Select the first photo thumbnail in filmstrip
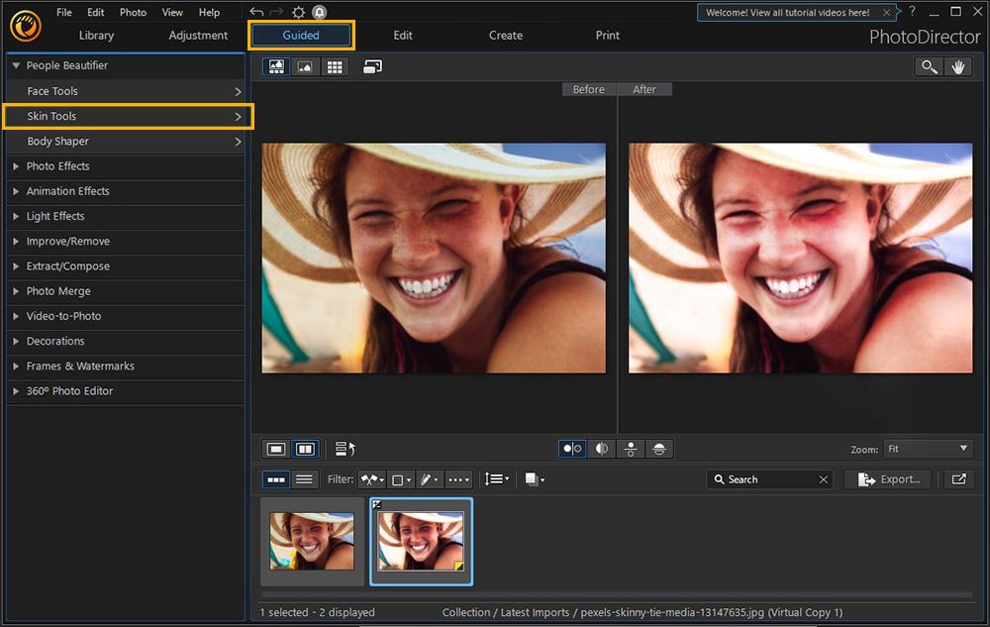This screenshot has width=990, height=627. pos(312,541)
